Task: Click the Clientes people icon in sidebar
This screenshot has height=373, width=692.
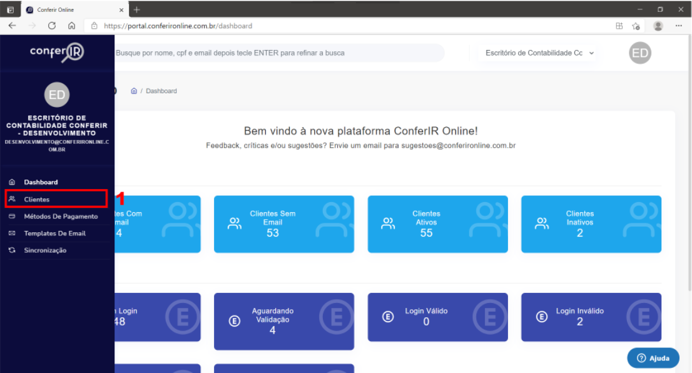Action: pos(12,199)
